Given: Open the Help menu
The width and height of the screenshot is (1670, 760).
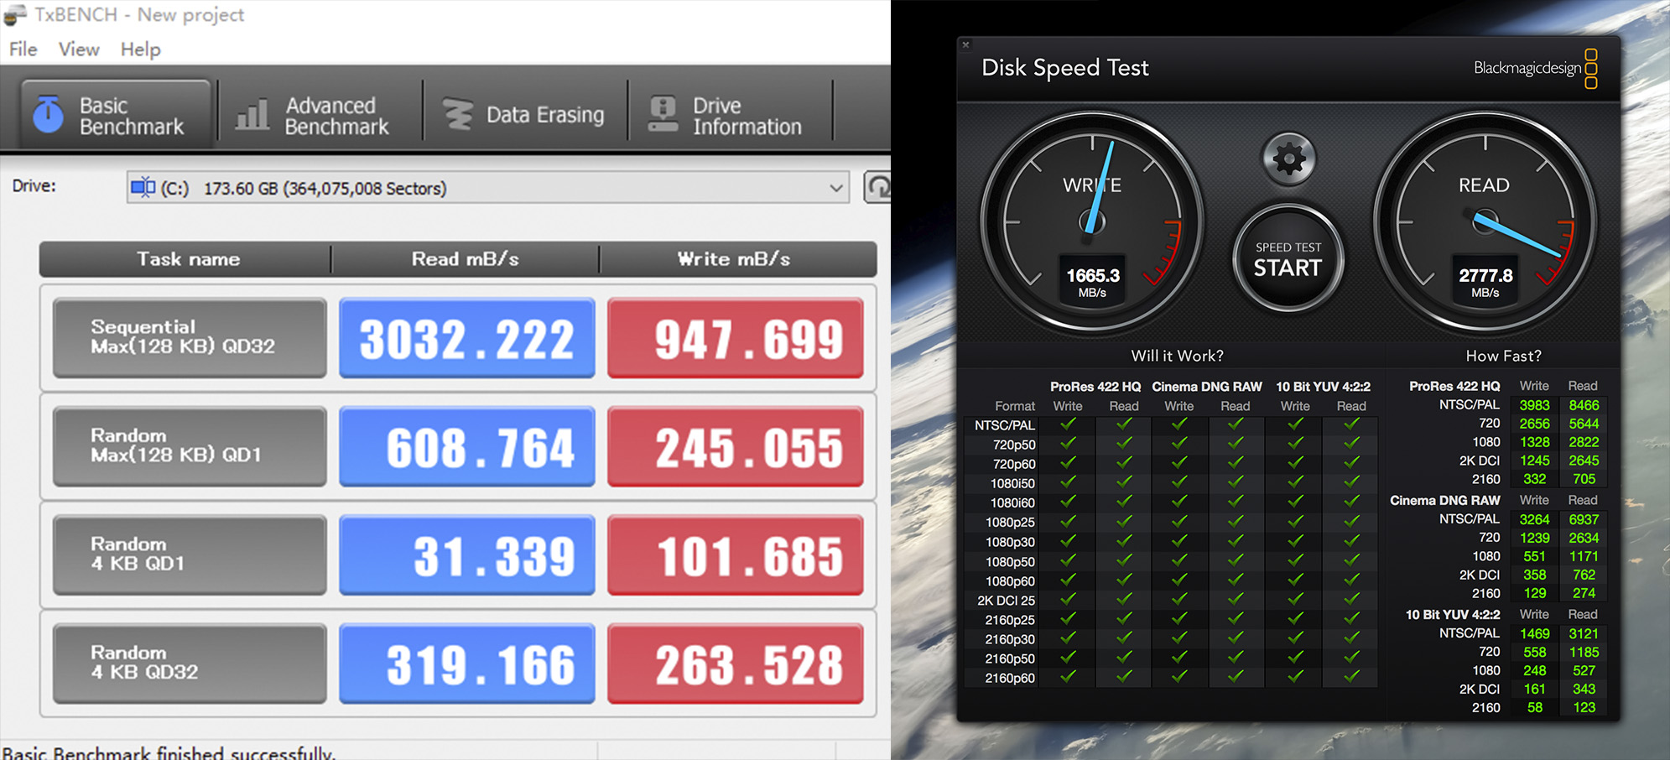Looking at the screenshot, I should pyautogui.click(x=140, y=49).
